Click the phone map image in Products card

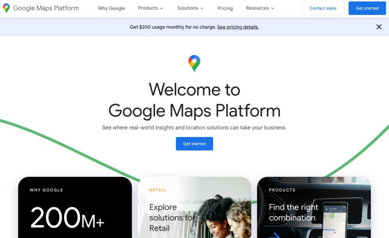pyautogui.click(x=335, y=220)
